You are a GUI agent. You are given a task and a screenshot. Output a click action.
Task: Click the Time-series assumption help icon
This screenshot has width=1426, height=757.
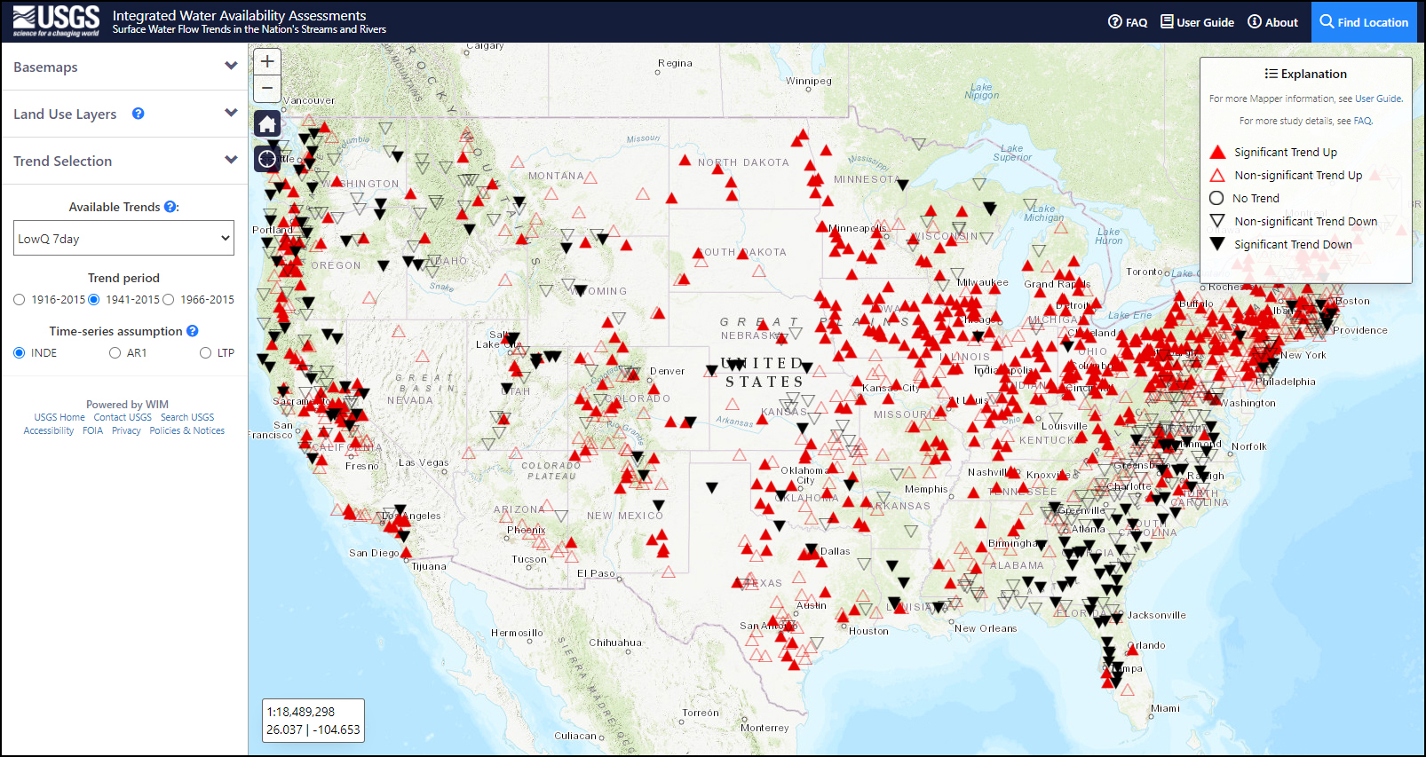[193, 331]
